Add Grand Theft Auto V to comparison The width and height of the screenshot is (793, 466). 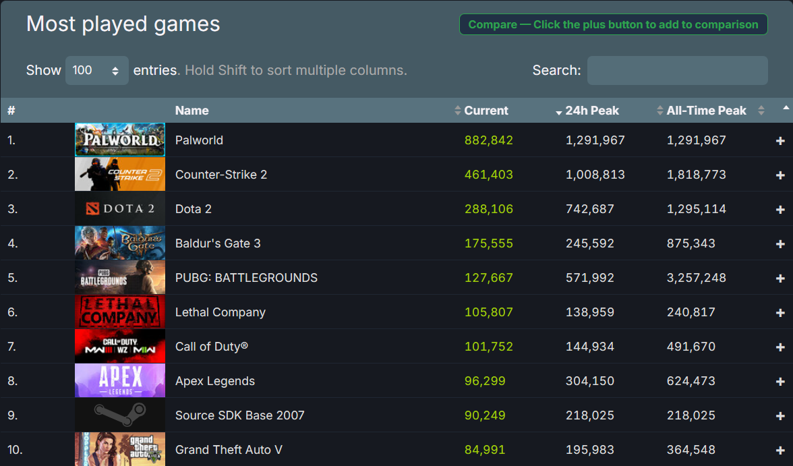pyautogui.click(x=780, y=450)
